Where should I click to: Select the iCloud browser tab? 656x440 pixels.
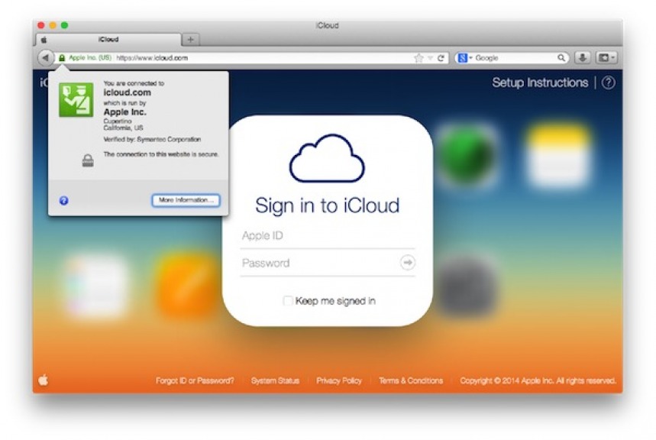(x=108, y=39)
